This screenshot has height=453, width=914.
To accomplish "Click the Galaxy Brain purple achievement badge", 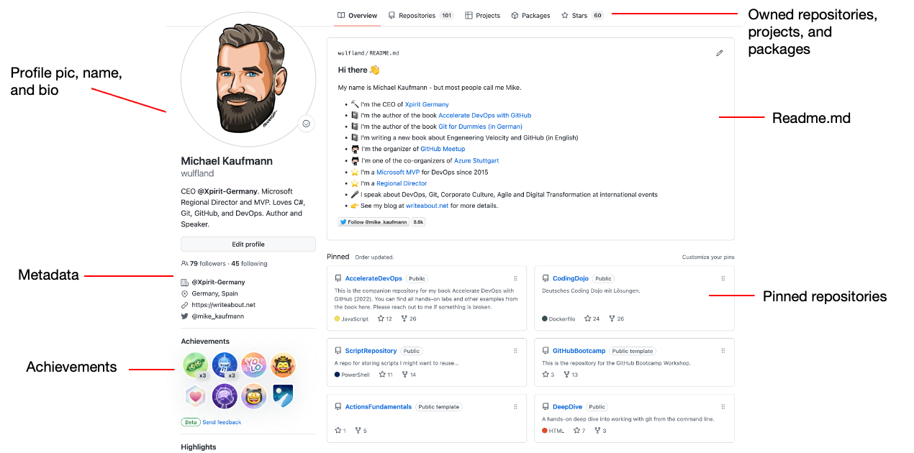I will pos(225,396).
